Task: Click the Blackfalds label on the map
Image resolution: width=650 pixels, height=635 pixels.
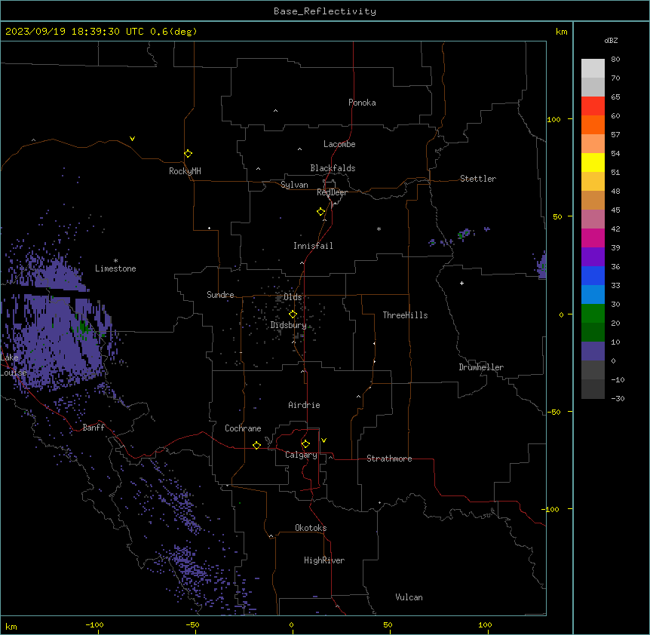Action: coord(333,168)
